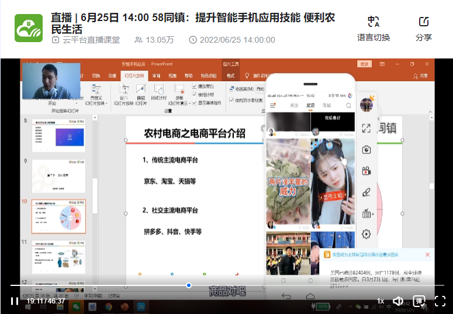Open the phone app hamburger menu
This screenshot has width=453, height=314.
(272, 105)
